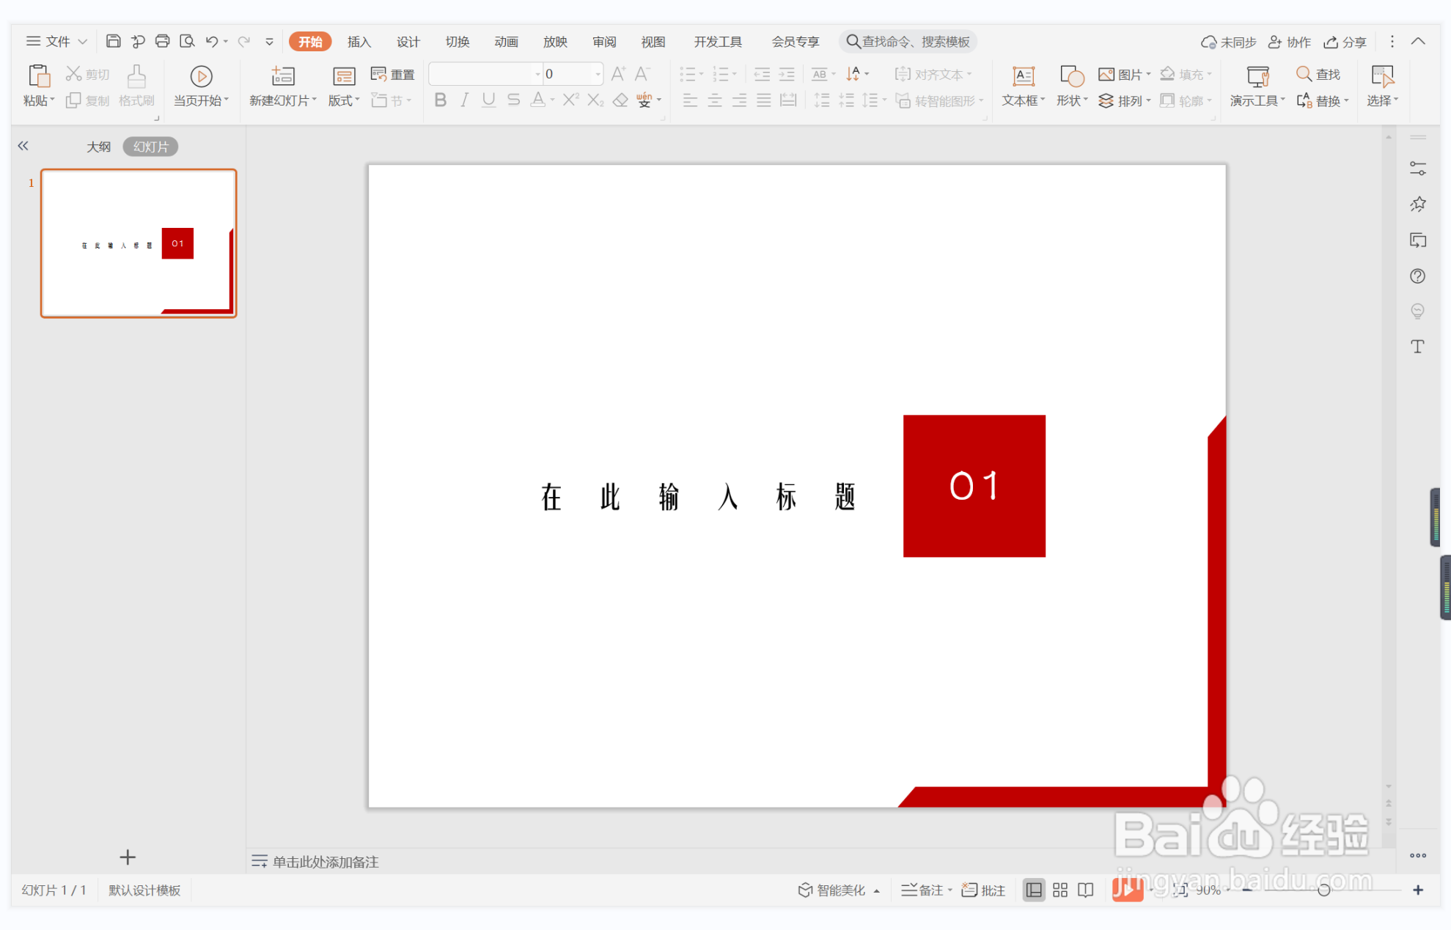
Task: Click the 分享 share button
Action: (x=1345, y=42)
